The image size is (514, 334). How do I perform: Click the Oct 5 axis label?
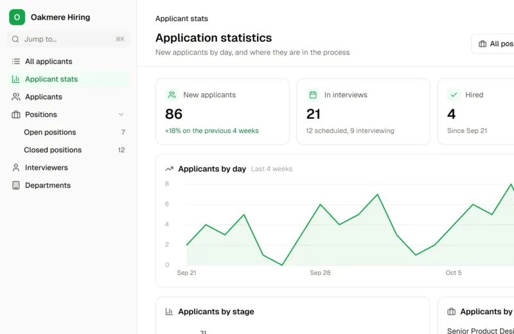coord(454,273)
